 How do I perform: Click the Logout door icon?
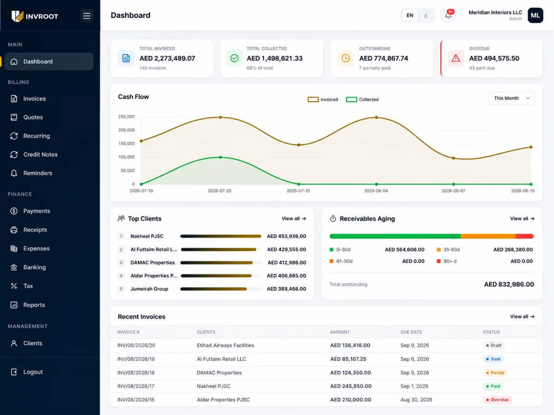(x=14, y=372)
